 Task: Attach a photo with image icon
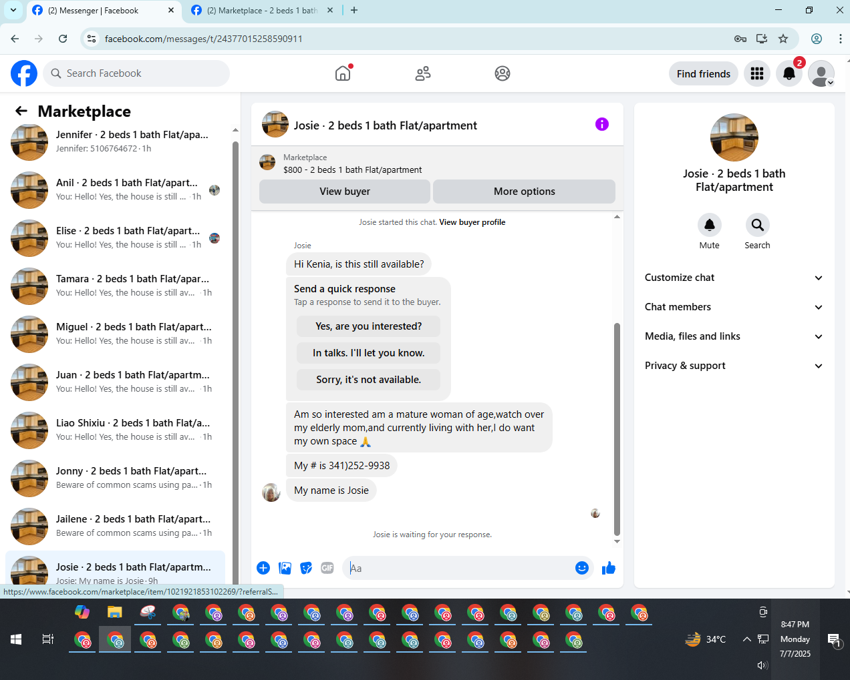285,568
